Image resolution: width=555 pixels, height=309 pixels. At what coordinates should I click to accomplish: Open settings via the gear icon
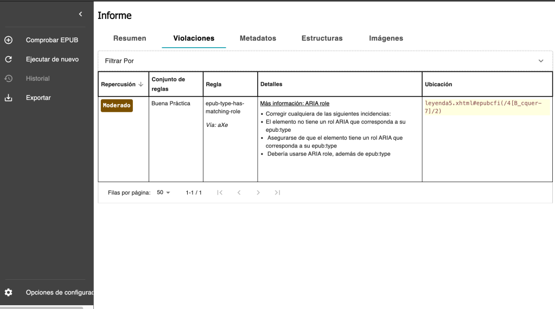9,293
